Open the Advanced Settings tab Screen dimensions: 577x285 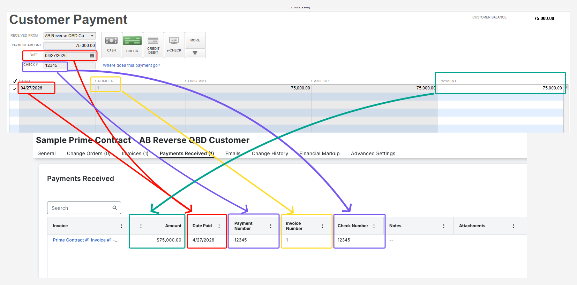coord(373,153)
